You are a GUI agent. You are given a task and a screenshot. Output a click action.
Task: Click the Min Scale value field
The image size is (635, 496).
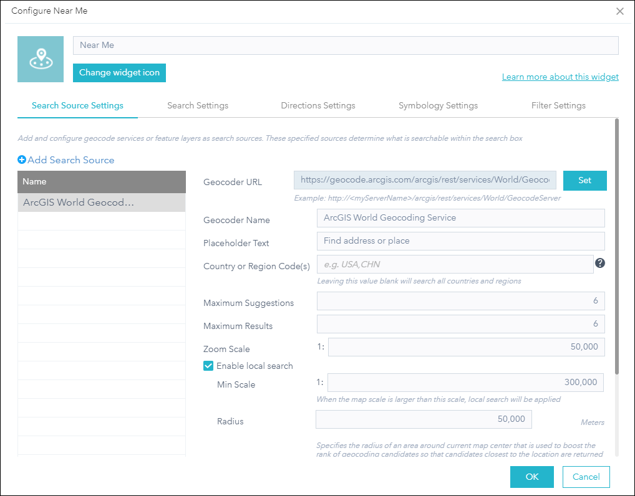pyautogui.click(x=465, y=383)
